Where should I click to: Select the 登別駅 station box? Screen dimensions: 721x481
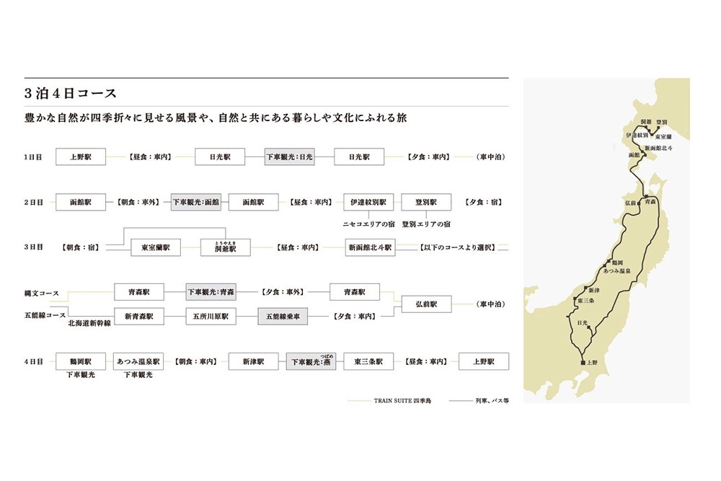[427, 203]
